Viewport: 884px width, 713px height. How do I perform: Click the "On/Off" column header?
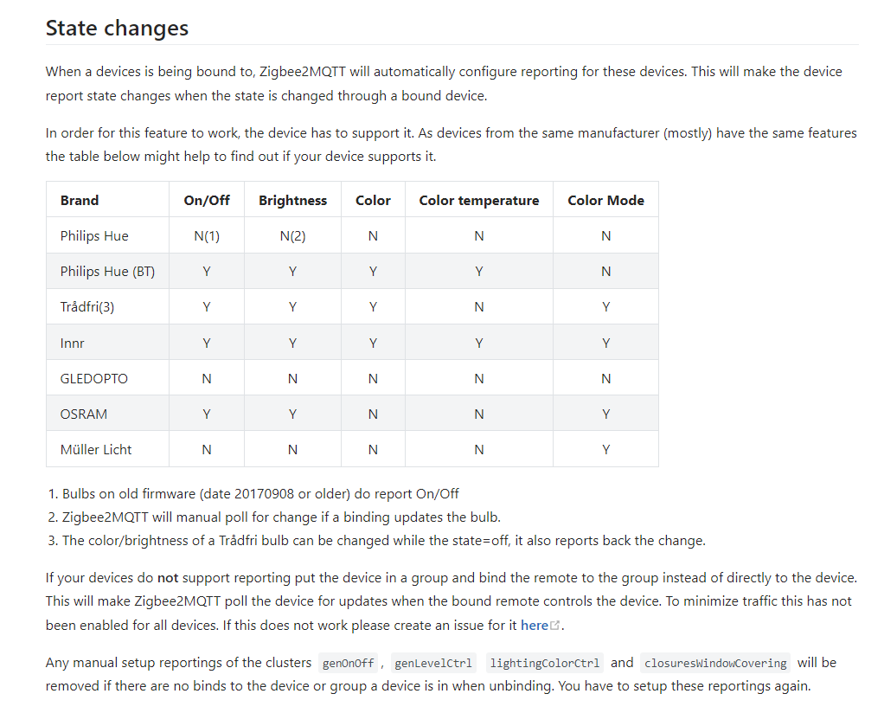tap(207, 200)
